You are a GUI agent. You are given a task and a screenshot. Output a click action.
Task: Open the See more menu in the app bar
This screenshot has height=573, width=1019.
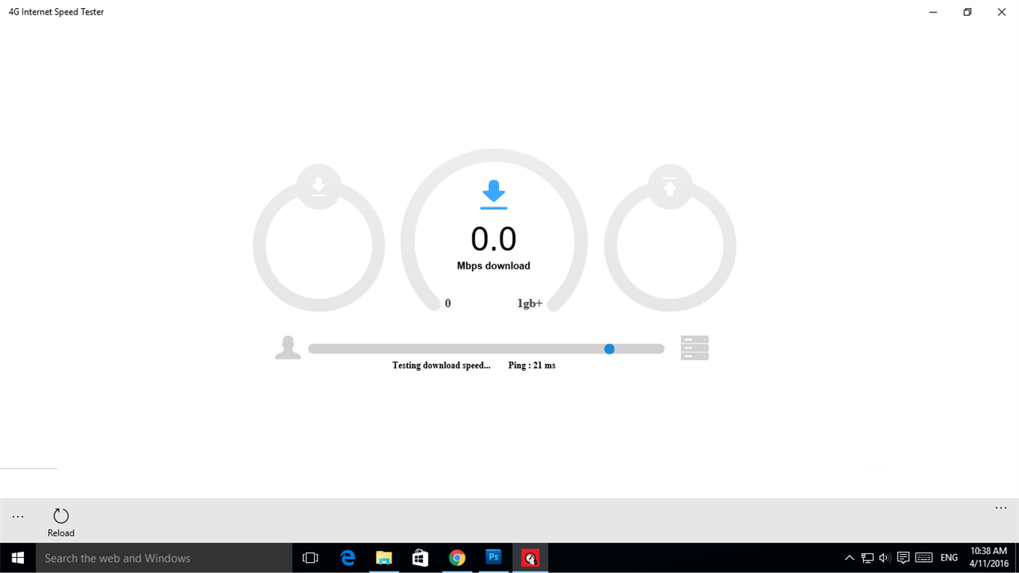point(17,515)
